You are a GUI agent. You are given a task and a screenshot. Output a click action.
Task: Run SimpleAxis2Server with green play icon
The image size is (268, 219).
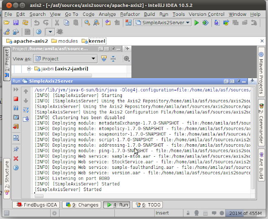coord(196,23)
